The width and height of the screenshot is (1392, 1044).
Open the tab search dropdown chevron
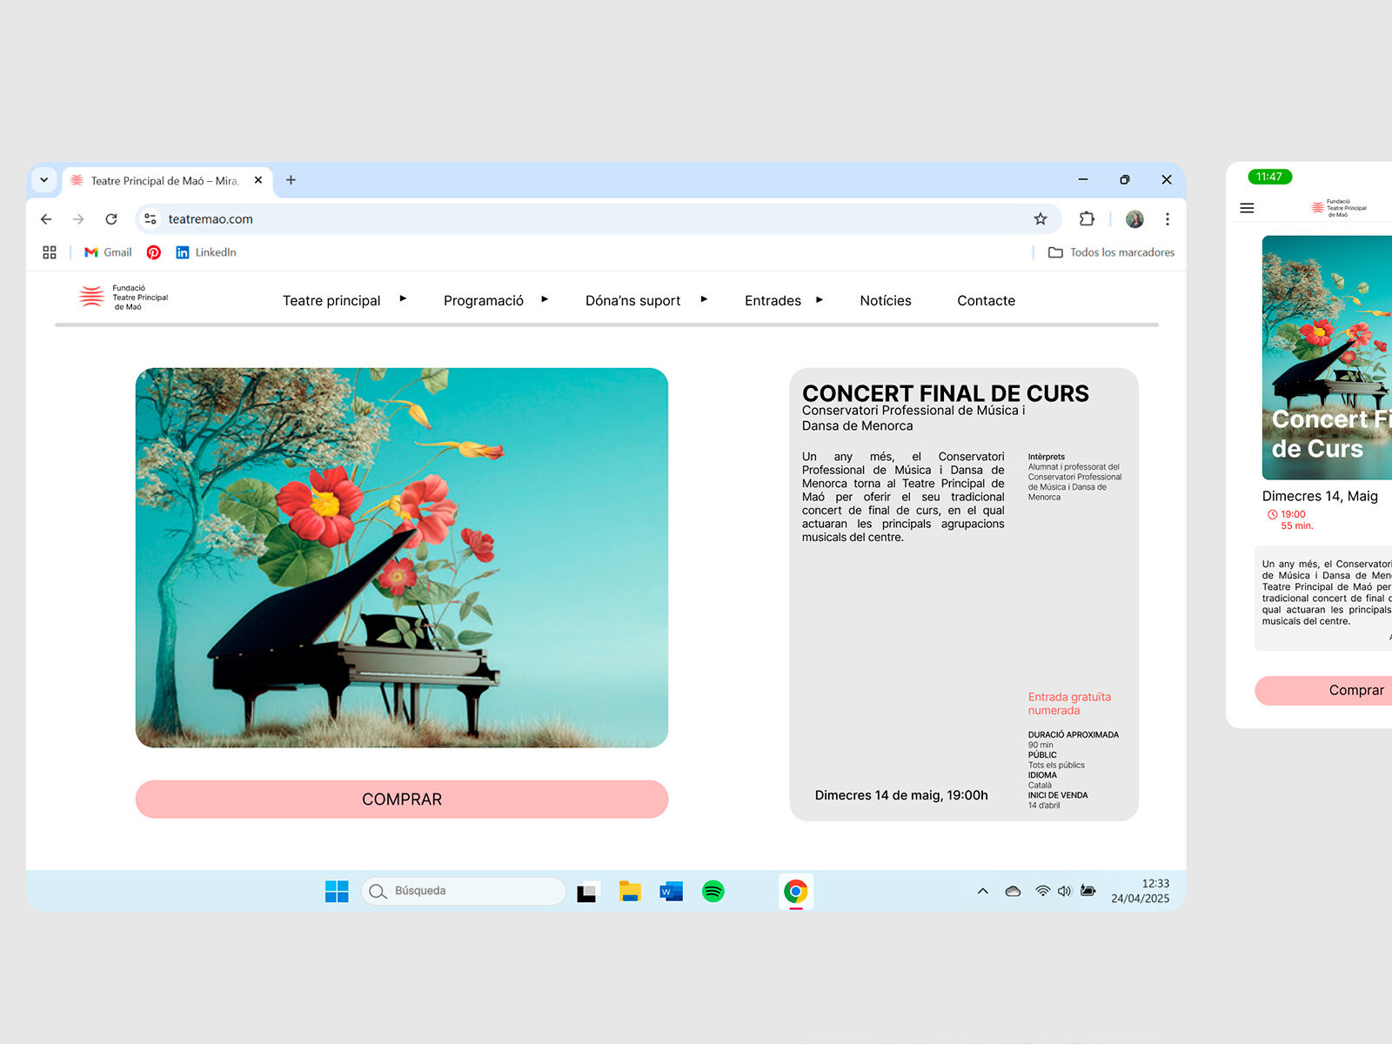(x=44, y=180)
